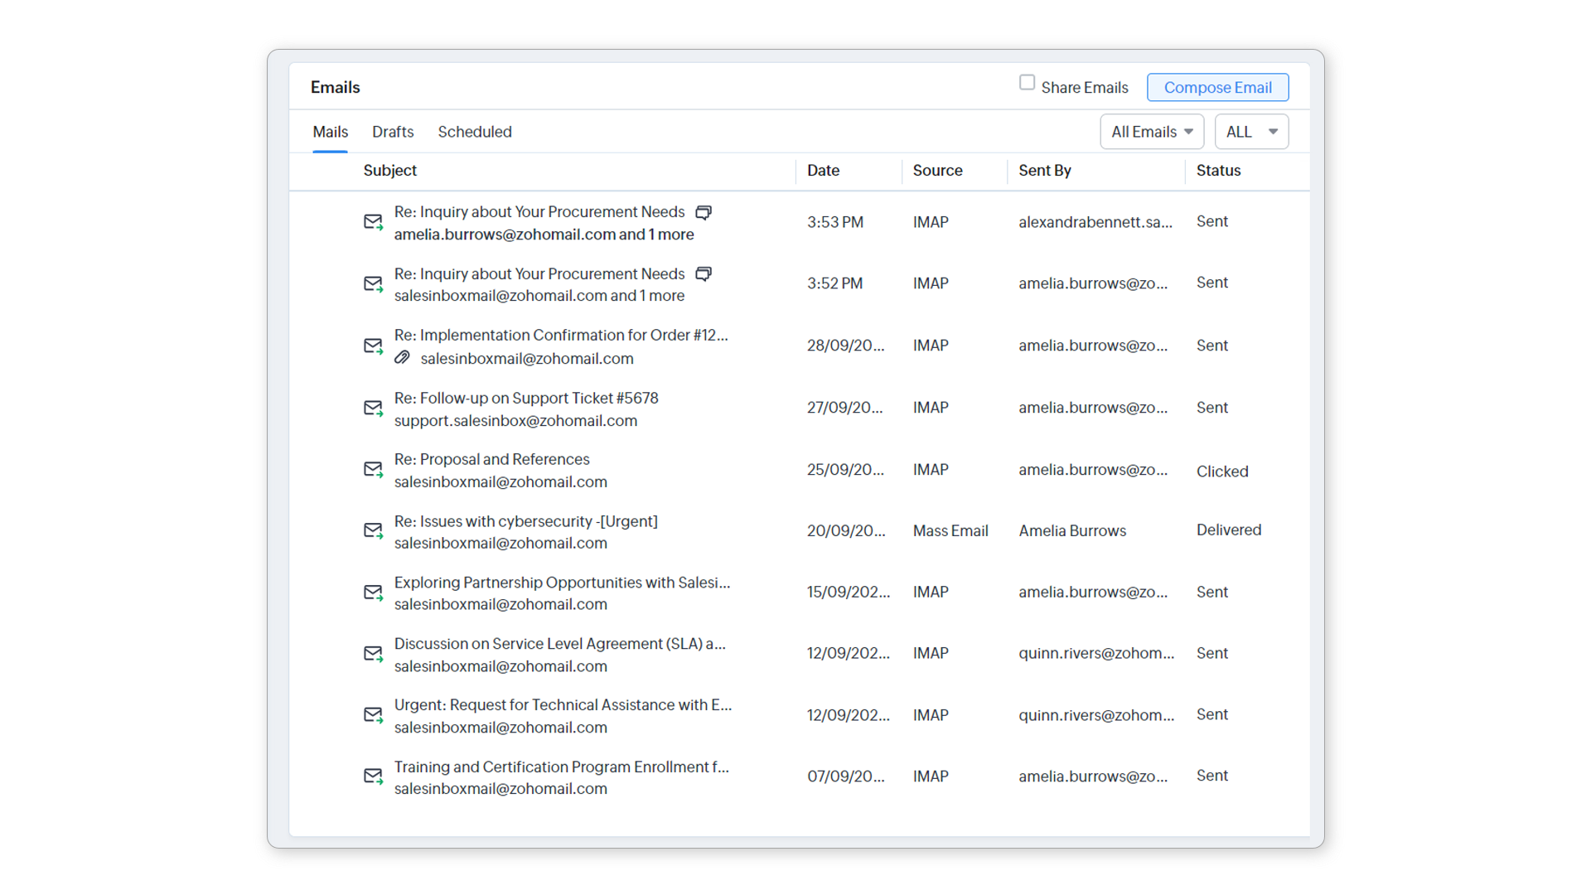
Task: Click mail icon for Service Level Agreement discussion
Action: (x=373, y=654)
